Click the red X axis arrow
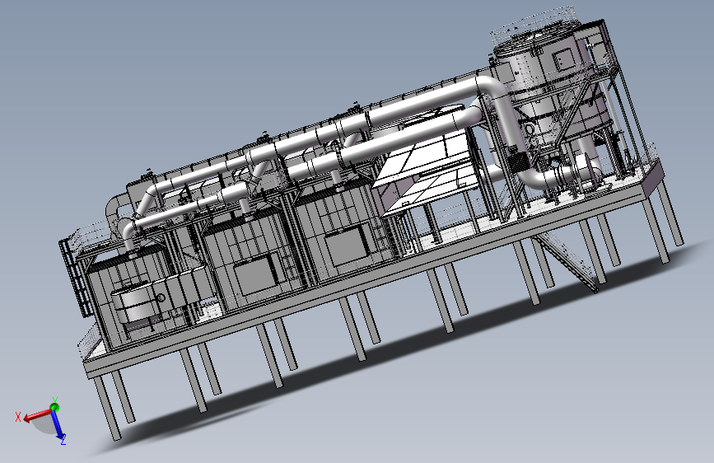The image size is (714, 463). click(x=37, y=414)
